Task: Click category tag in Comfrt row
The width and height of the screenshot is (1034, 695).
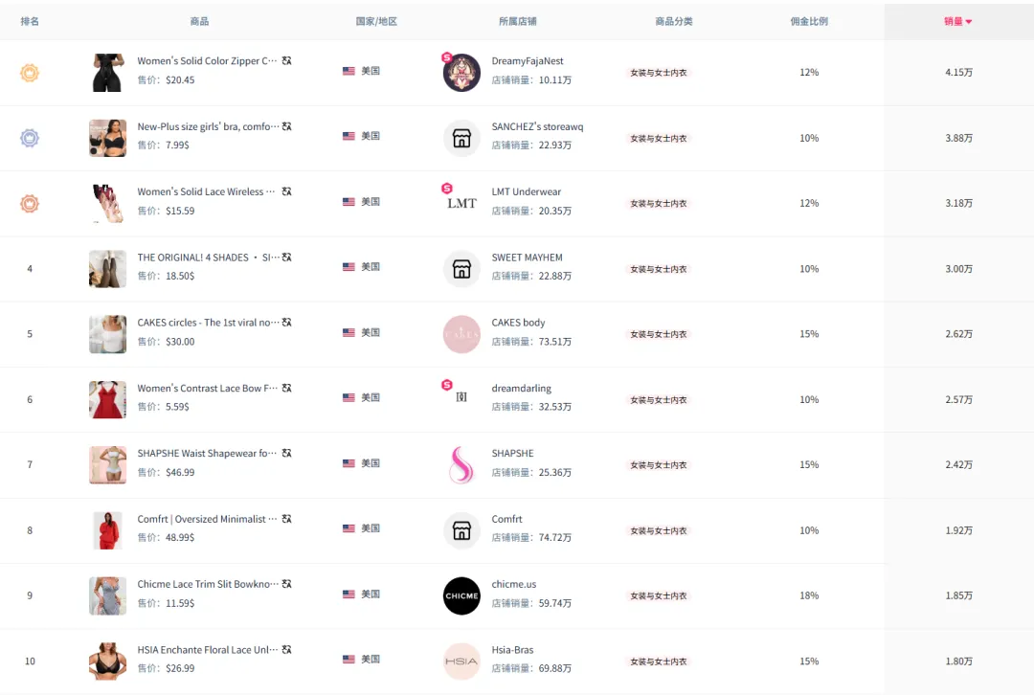Action: [x=658, y=530]
